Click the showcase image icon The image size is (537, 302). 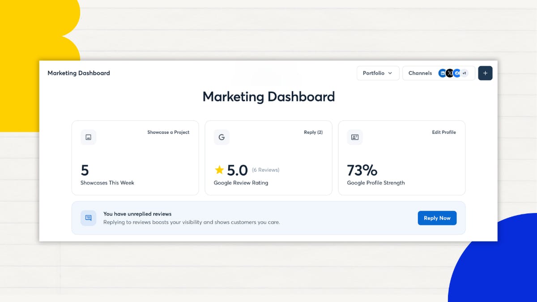click(88, 137)
